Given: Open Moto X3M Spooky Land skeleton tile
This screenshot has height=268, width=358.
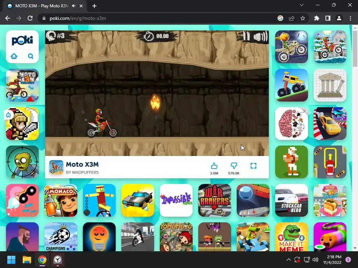Looking at the screenshot, I should (292, 47).
